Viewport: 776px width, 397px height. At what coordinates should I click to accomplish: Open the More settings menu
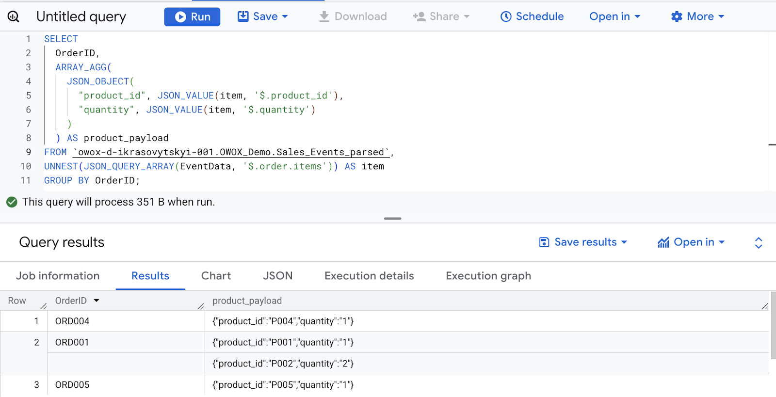[697, 16]
